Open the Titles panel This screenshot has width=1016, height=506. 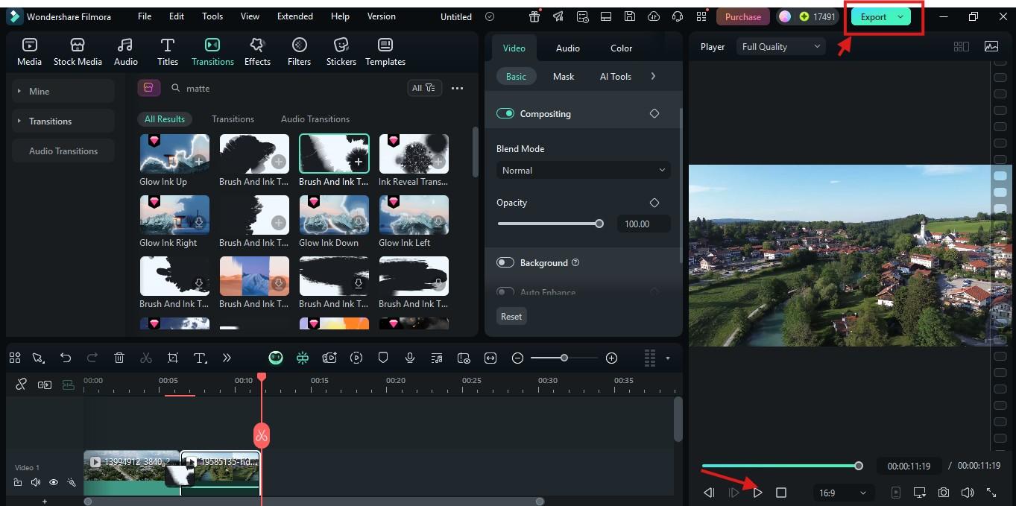168,52
